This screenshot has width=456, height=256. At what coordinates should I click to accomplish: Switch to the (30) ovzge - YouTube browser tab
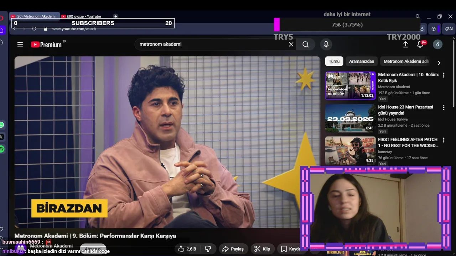84,16
